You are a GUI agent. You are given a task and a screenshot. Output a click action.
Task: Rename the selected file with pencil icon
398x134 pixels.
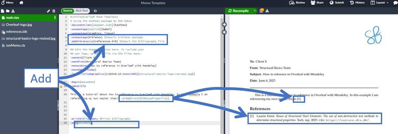click(x=48, y=11)
